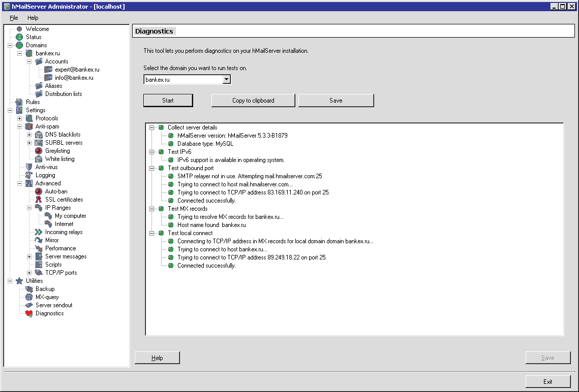The height and width of the screenshot is (392, 579).
Task: Click the SSL certificates ribbon icon
Action: click(39, 199)
